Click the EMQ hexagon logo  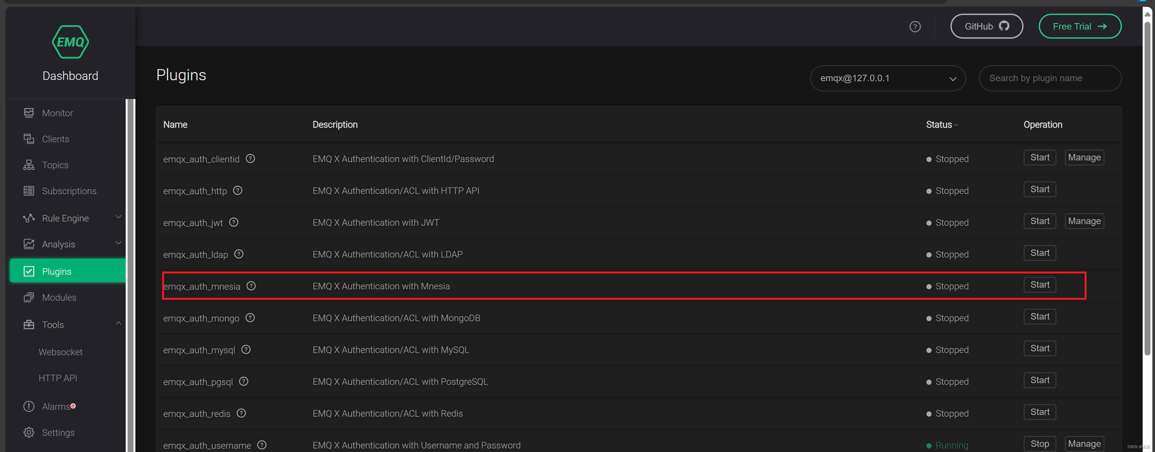(x=70, y=42)
